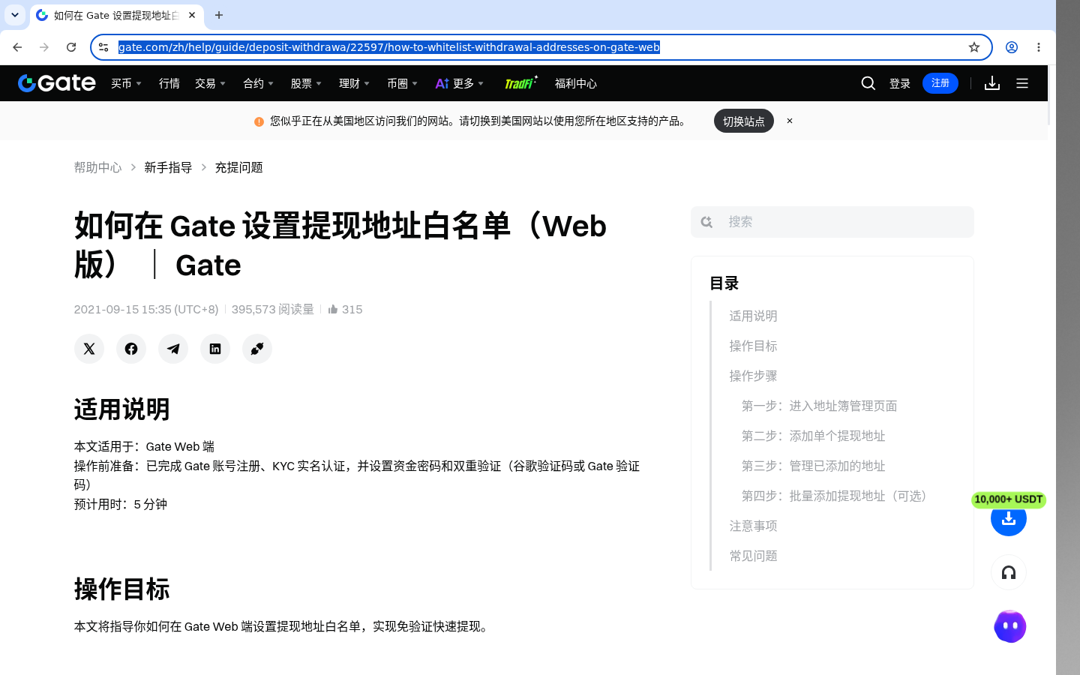Expand the 股票 dropdown menu

[x=306, y=83]
